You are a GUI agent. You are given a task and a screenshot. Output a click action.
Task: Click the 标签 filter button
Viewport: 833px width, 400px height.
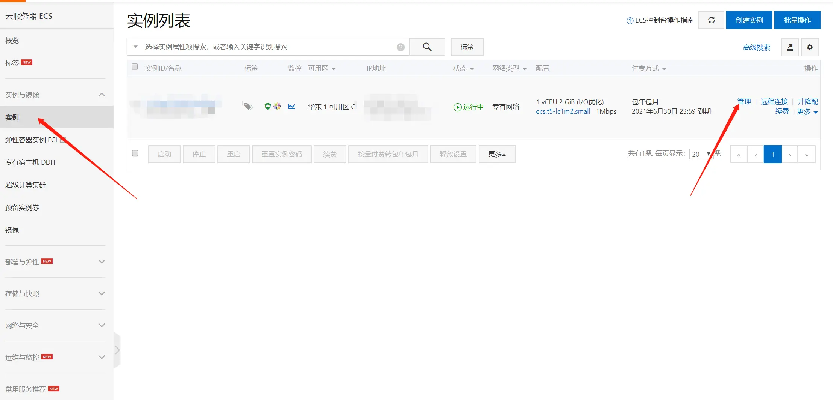coord(467,47)
